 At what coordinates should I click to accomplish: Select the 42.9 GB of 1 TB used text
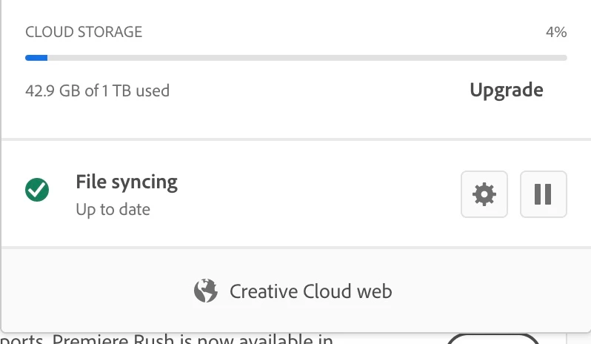97,91
